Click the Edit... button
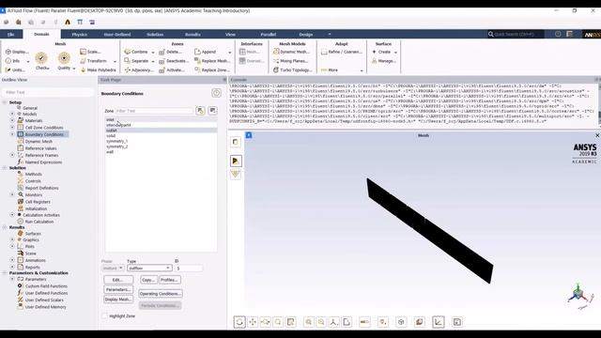The width and height of the screenshot is (601, 338). (118, 280)
